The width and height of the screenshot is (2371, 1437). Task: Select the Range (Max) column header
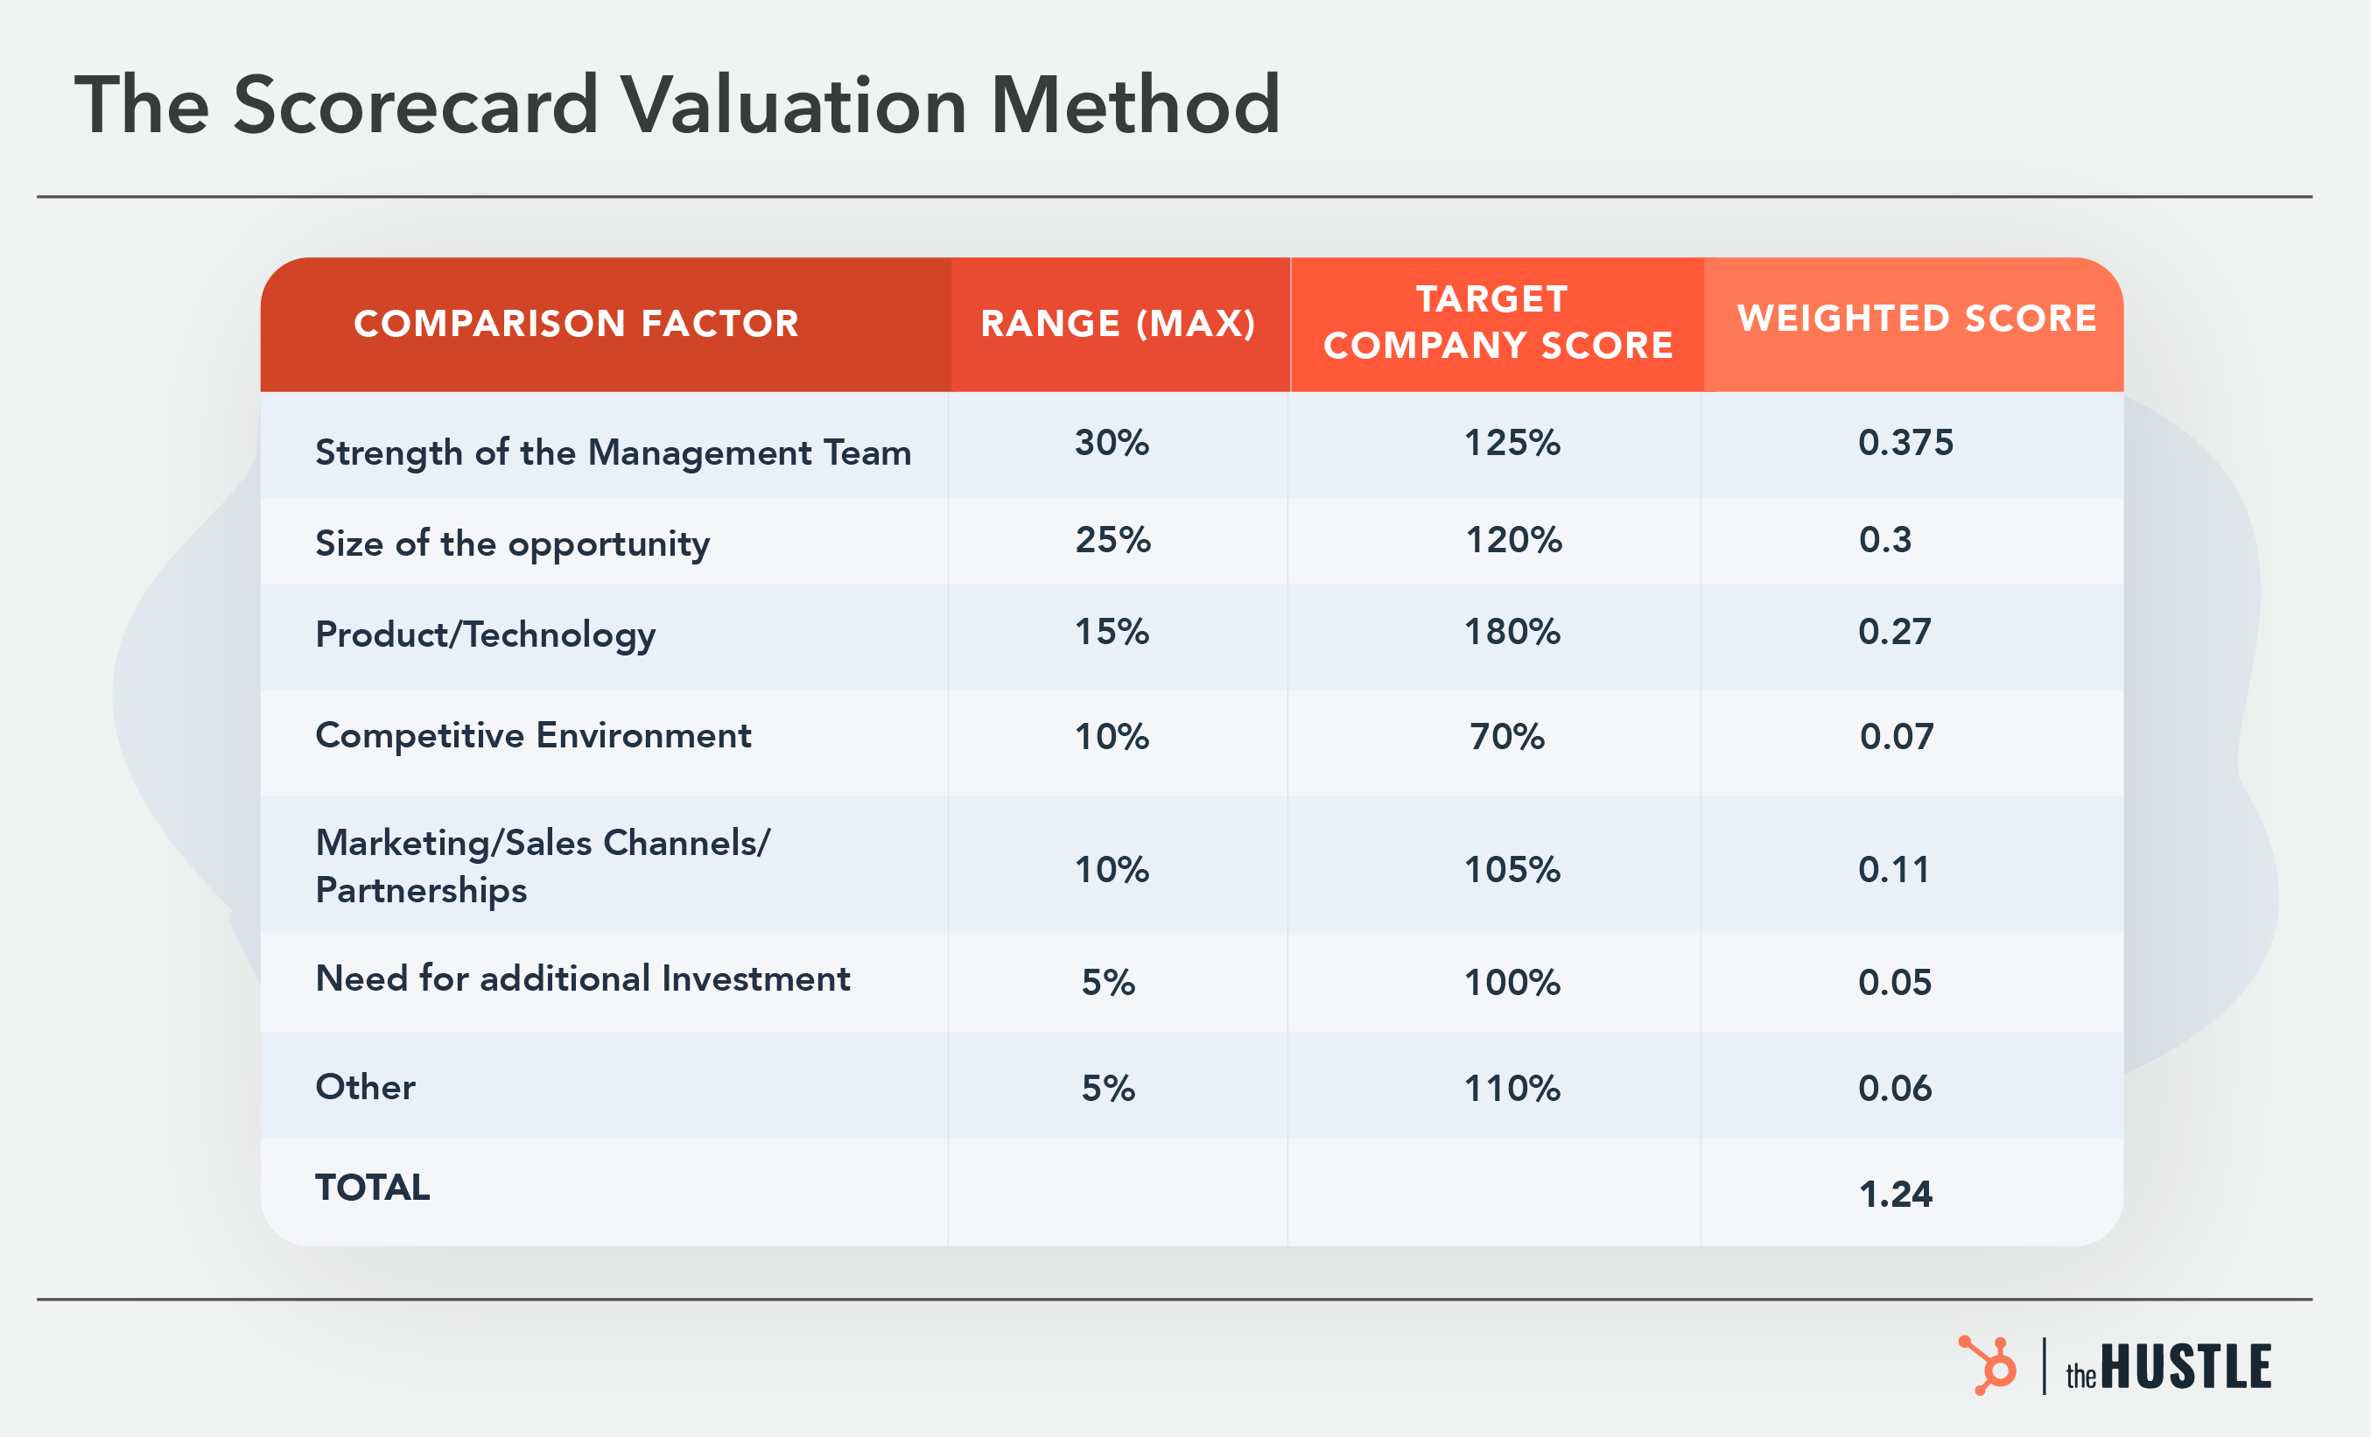[x=1119, y=324]
